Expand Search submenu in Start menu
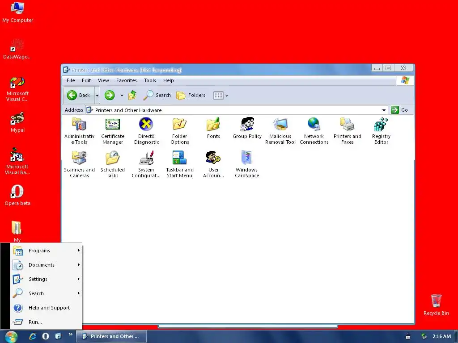458x343 pixels. coord(46,293)
